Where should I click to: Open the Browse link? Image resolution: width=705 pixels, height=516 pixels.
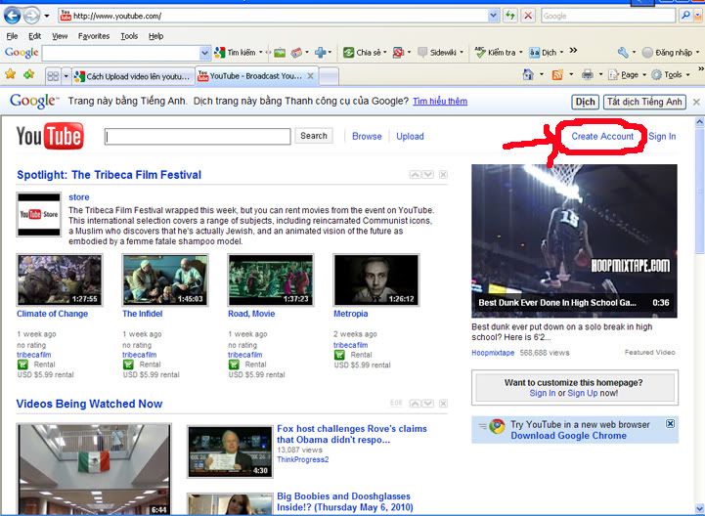pyautogui.click(x=367, y=136)
